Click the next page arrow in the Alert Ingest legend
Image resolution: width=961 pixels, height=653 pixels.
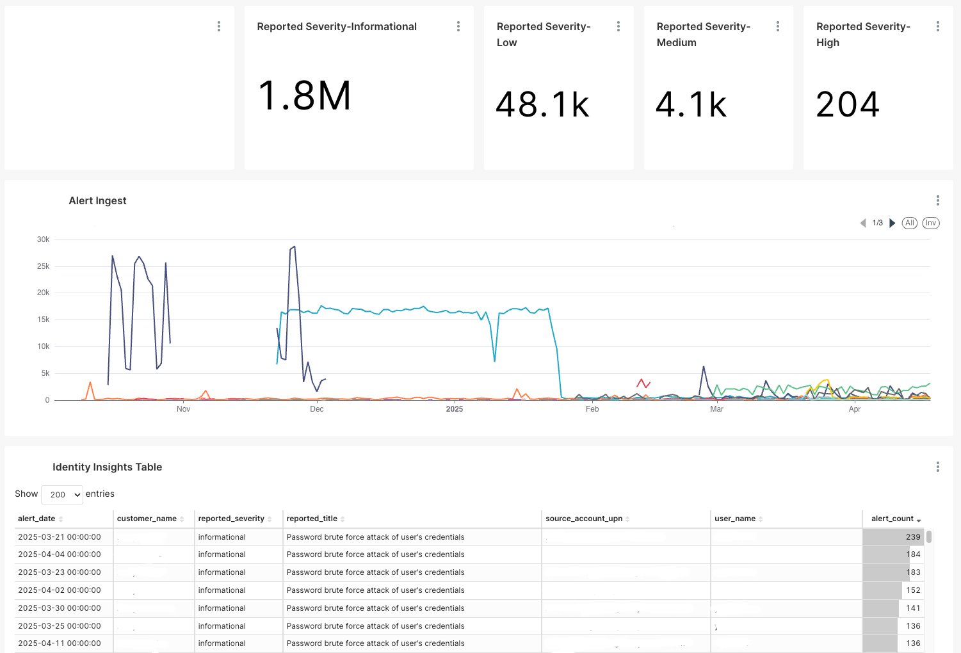point(893,223)
